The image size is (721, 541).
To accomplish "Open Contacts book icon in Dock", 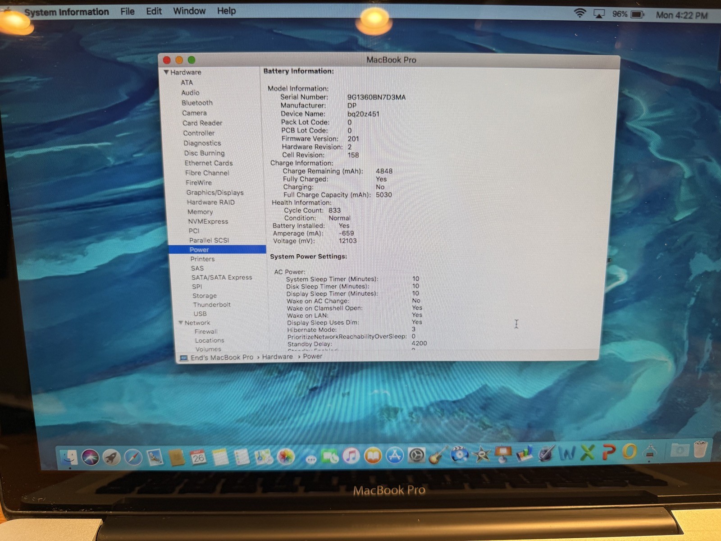I will [x=177, y=457].
